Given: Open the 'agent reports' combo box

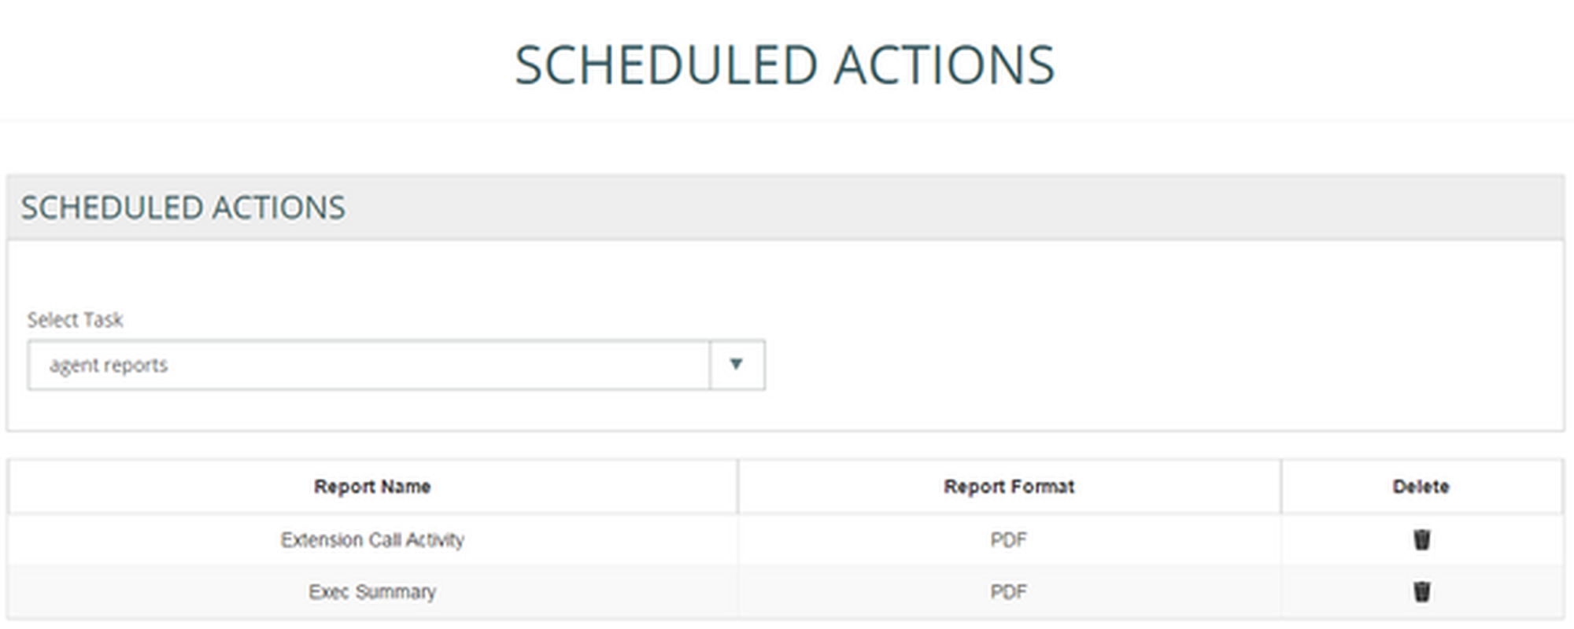Looking at the screenshot, I should (368, 365).
